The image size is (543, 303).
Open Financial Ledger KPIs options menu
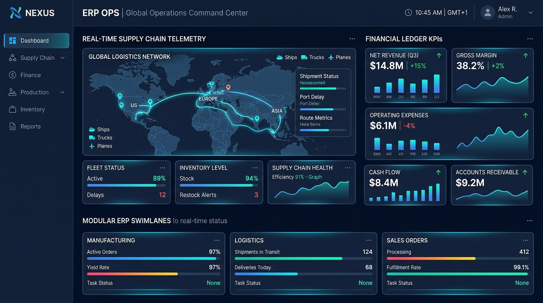coord(530,39)
